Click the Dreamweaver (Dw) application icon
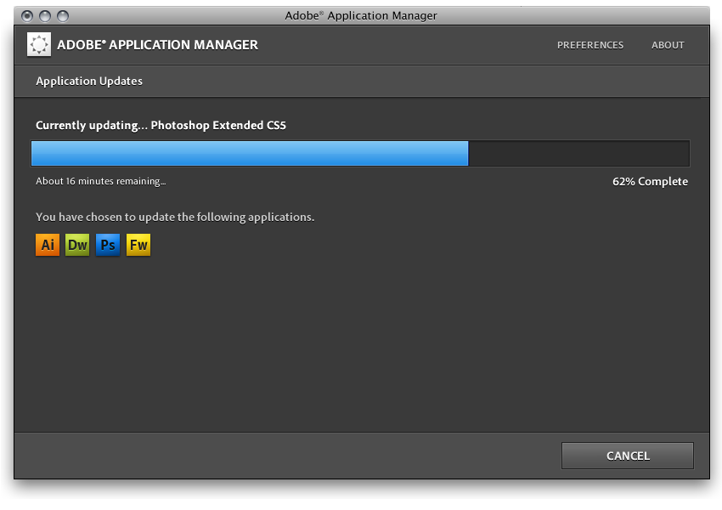The height and width of the screenshot is (510, 722). 77,245
